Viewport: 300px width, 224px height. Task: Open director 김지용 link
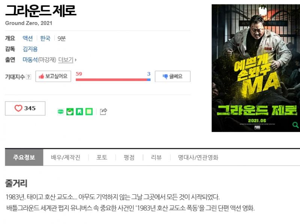pos(30,49)
